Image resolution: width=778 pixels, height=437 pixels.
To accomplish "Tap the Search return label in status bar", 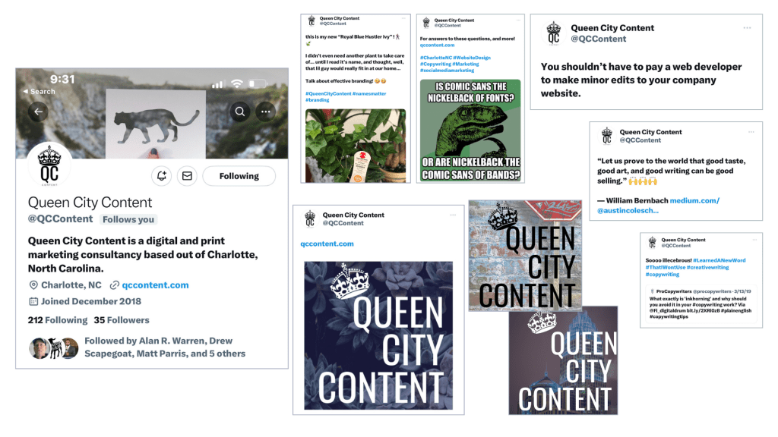I will pos(40,91).
